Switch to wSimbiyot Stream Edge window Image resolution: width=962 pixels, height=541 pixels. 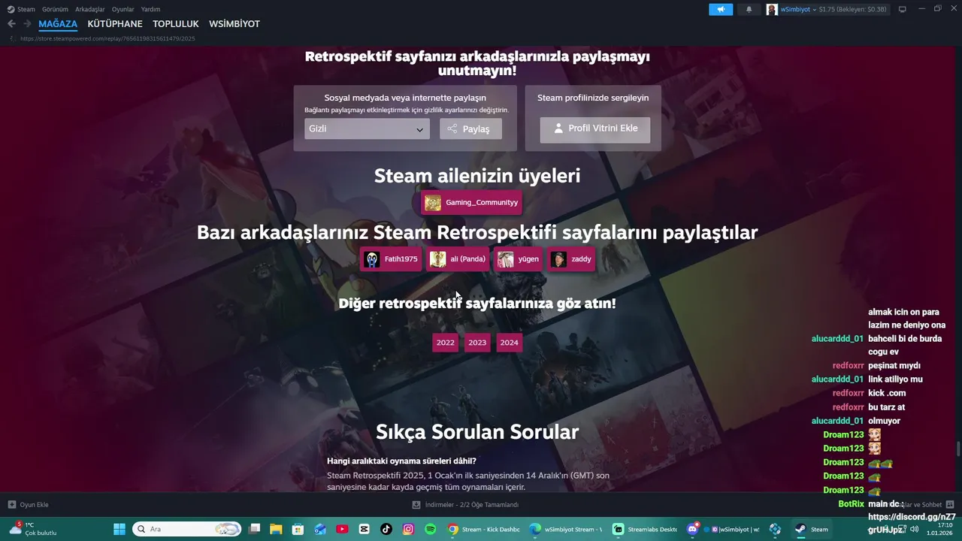click(x=565, y=529)
